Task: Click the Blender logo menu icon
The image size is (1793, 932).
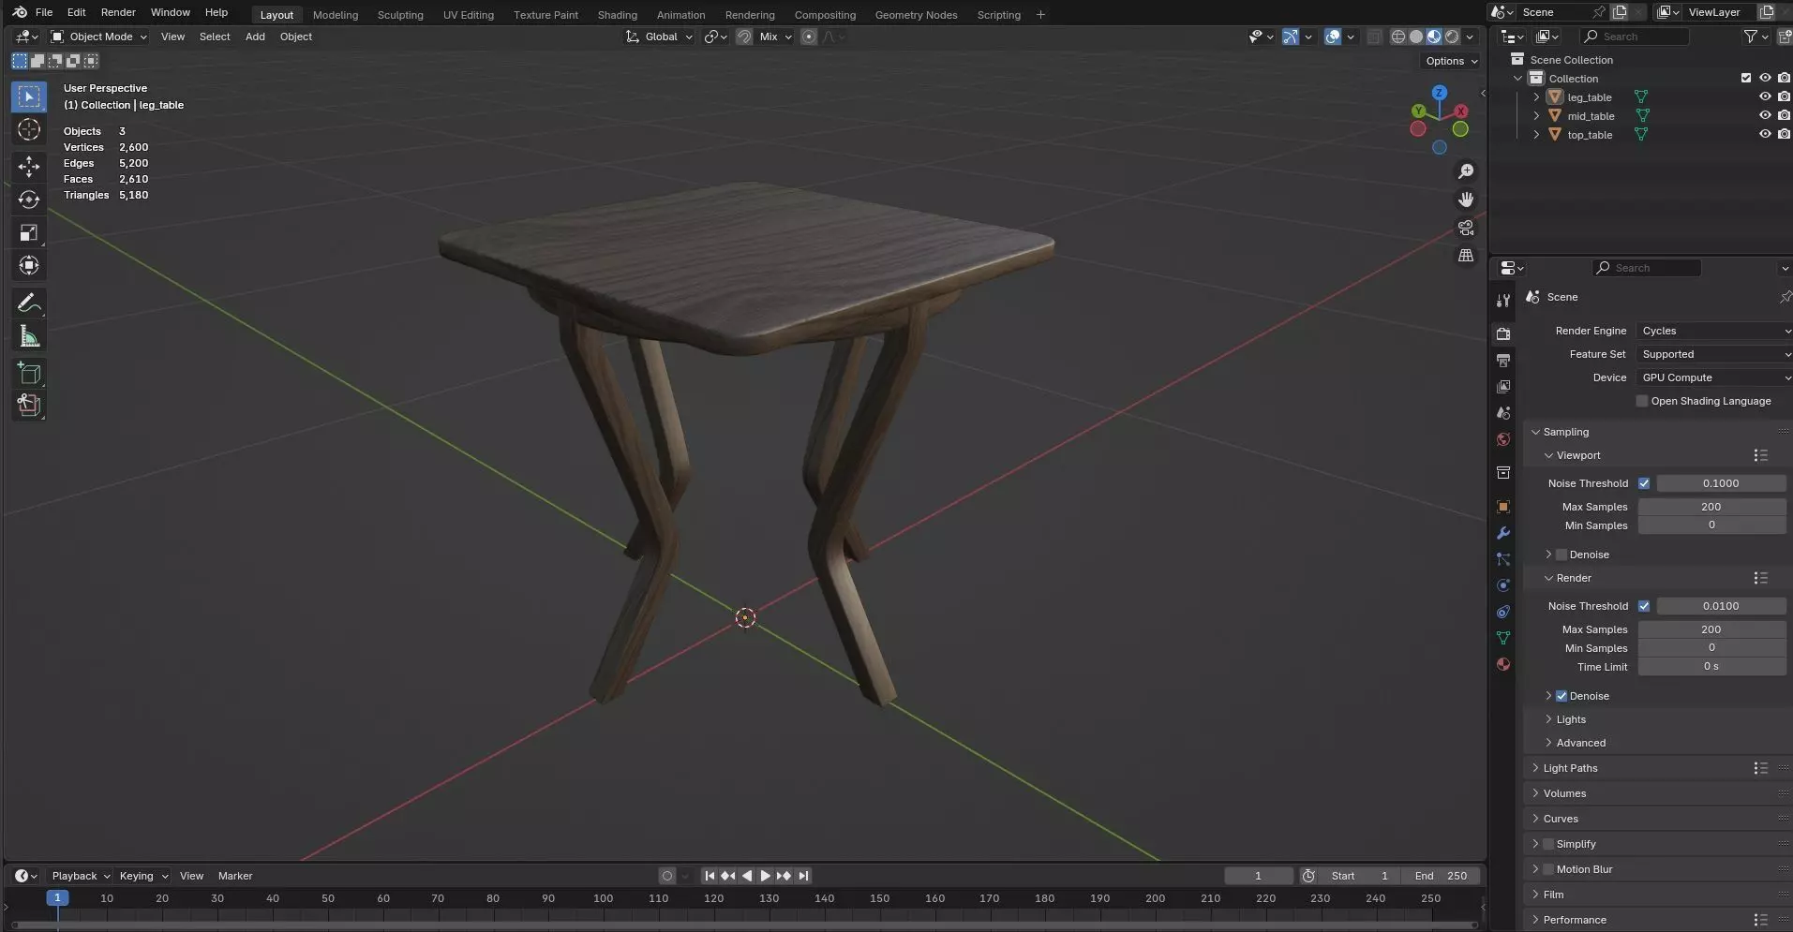Action: click(x=20, y=12)
